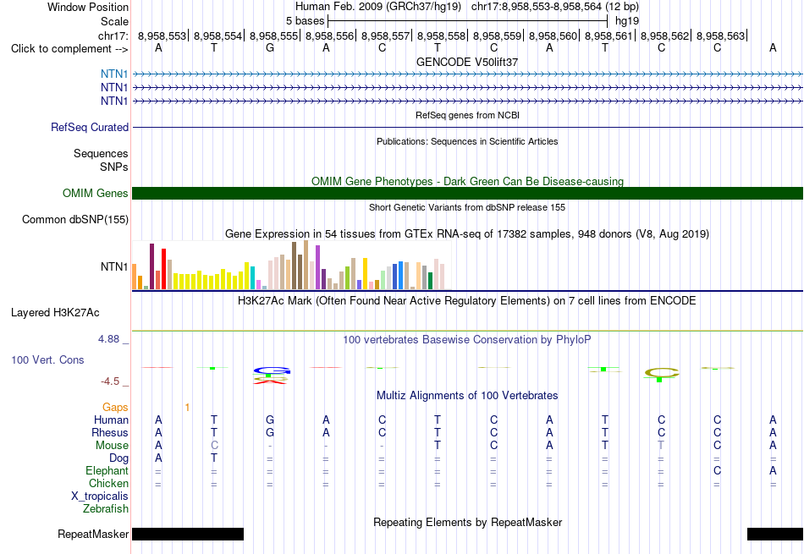Click the RepeatMasker track label
The width and height of the screenshot is (804, 554).
point(93,534)
